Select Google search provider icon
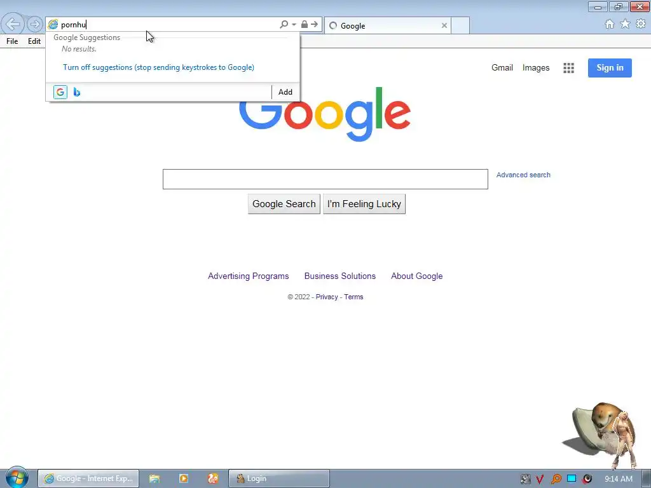651x488 pixels. pos(60,92)
